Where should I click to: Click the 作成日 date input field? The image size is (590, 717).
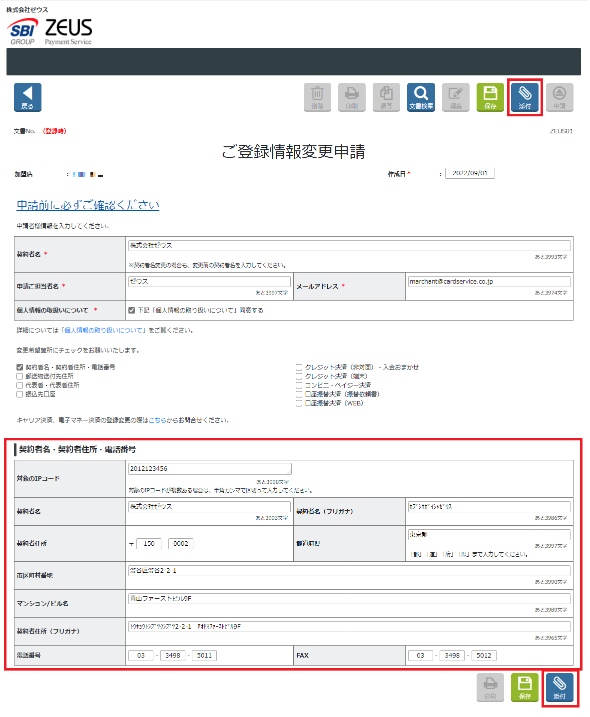469,173
